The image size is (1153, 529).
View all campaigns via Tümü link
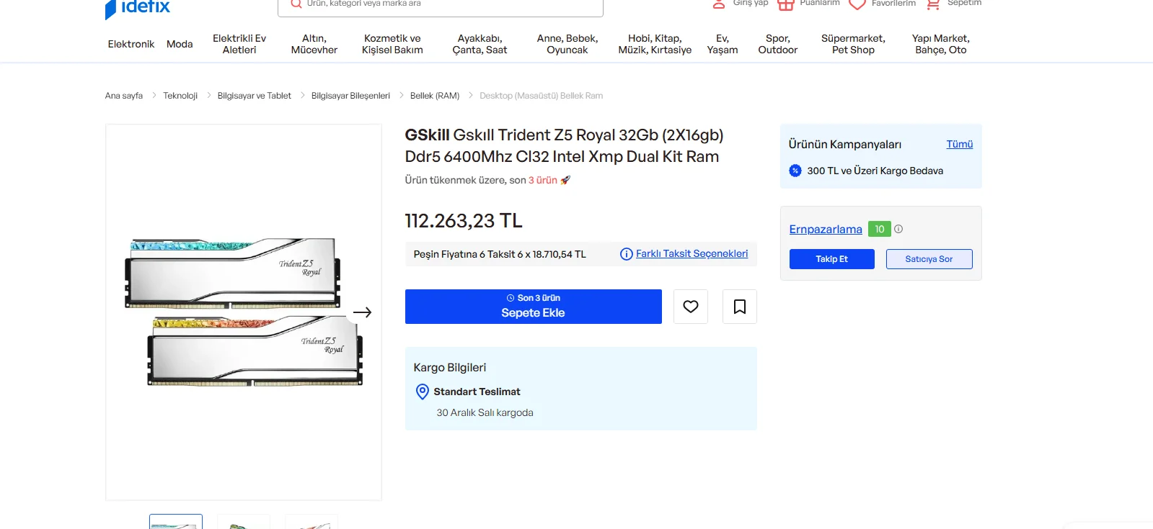tap(959, 144)
